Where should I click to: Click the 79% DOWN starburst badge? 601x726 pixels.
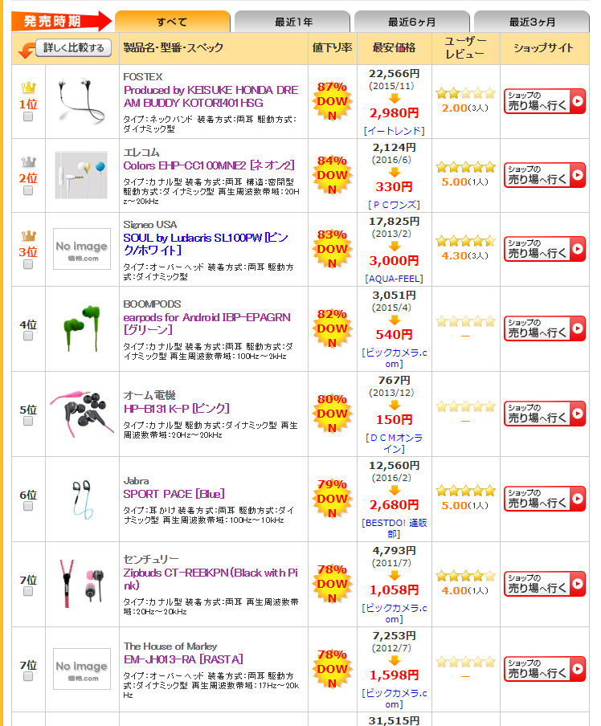(332, 500)
